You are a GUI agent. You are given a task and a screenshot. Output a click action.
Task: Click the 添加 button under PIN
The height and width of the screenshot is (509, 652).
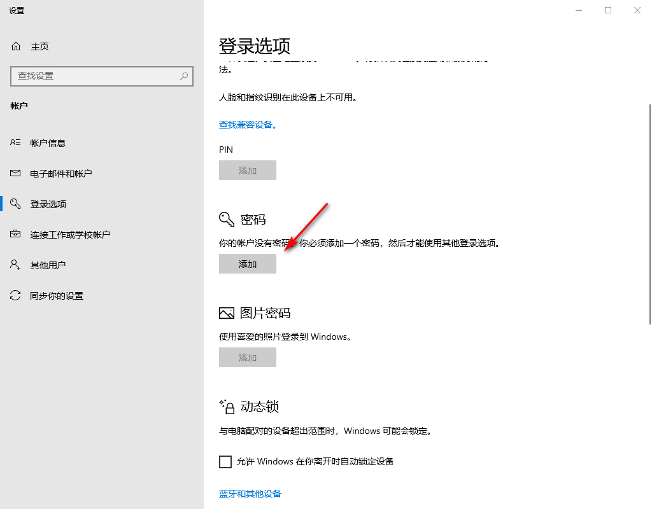pos(248,171)
